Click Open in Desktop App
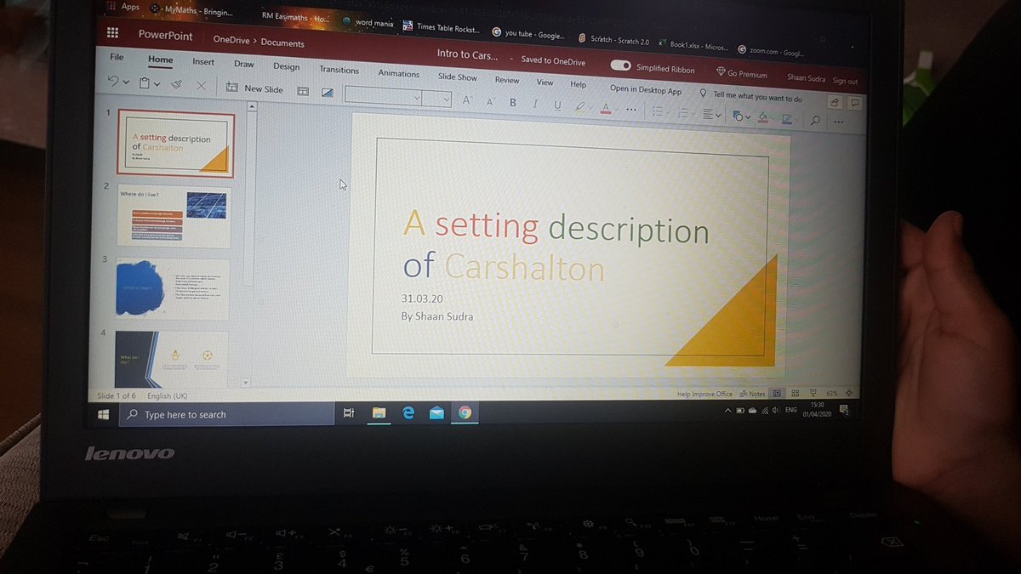 [646, 89]
